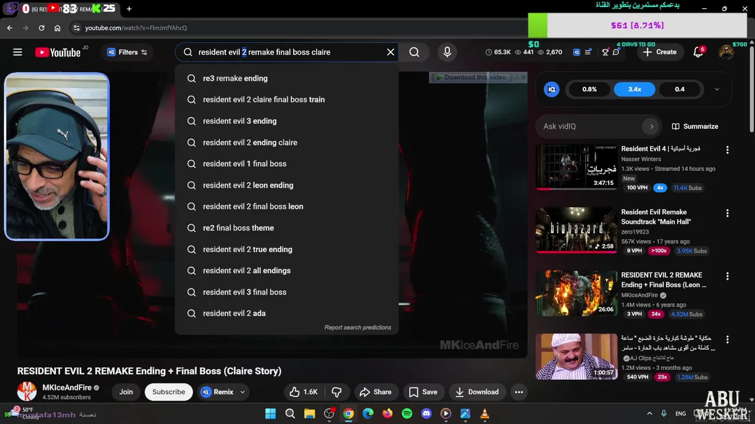Click the Download button below the video
This screenshot has height=424, width=755.
pyautogui.click(x=477, y=392)
